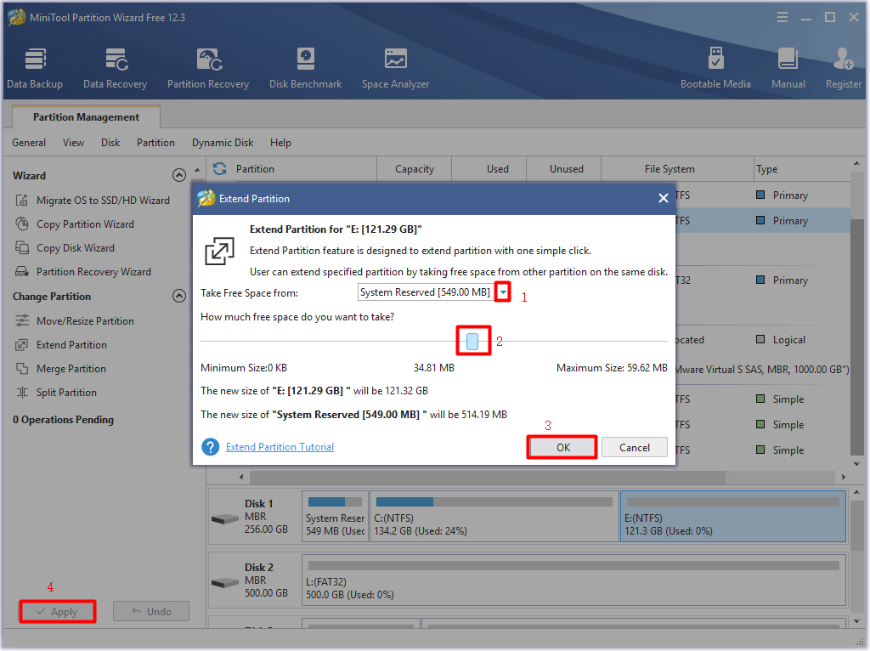
Task: Collapse the Change Partition section
Action: (178, 297)
